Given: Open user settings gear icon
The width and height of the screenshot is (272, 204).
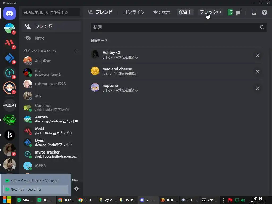Looking at the screenshot, I should 76,189.
